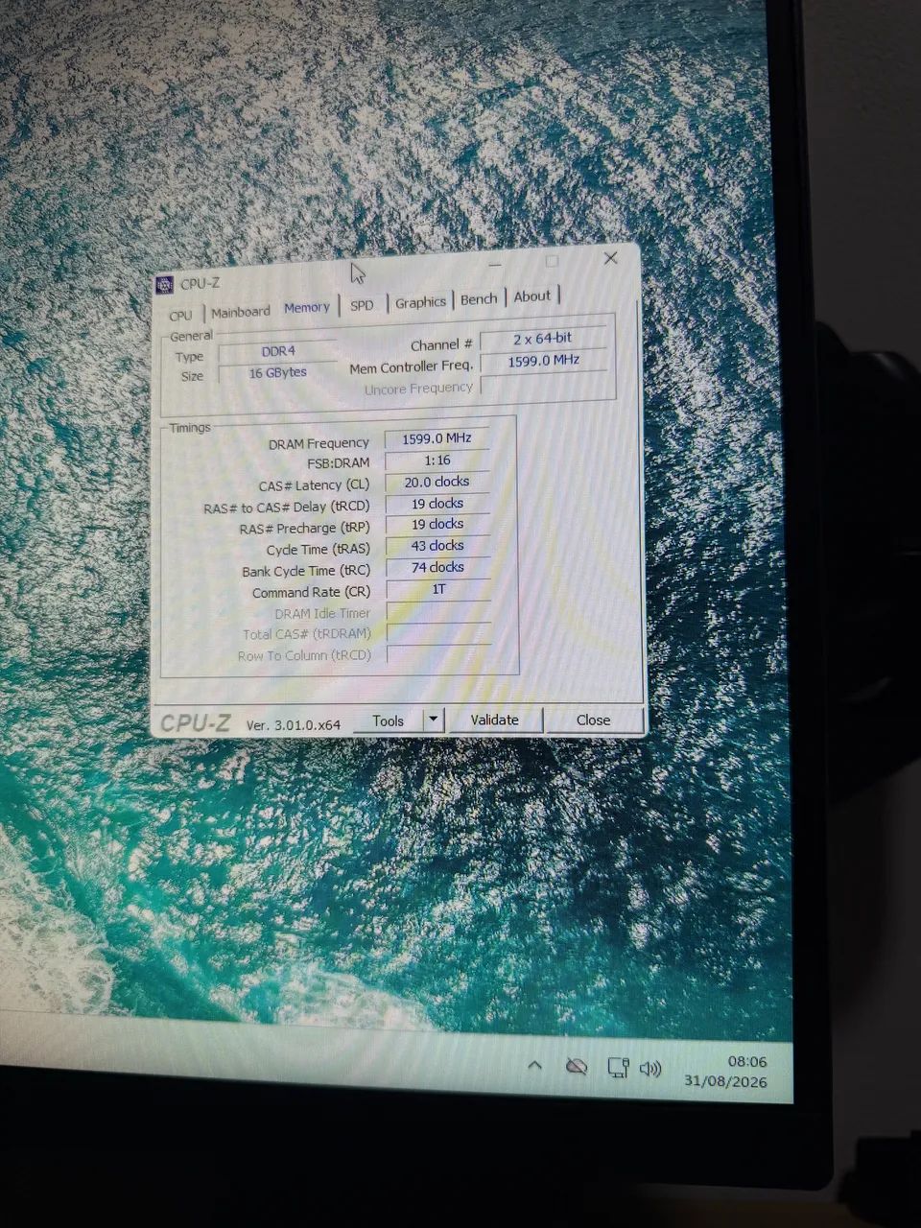Click the empty Total CAS# (tRDRAM) field

[439, 633]
